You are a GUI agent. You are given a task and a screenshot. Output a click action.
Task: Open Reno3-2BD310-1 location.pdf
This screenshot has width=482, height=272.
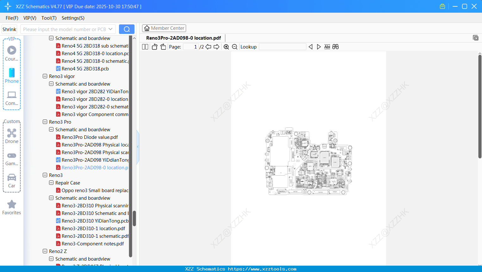pos(91,228)
